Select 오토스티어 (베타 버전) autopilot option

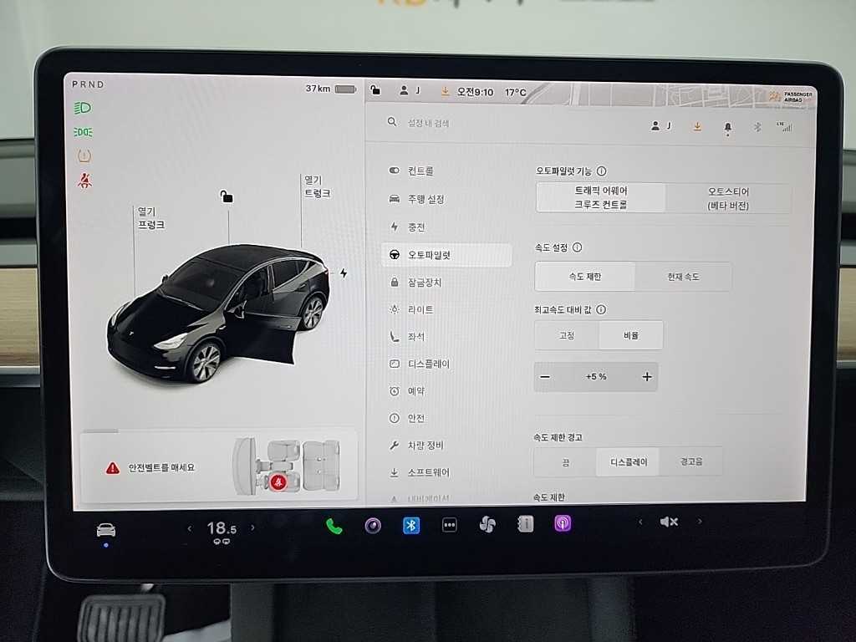tap(727, 198)
